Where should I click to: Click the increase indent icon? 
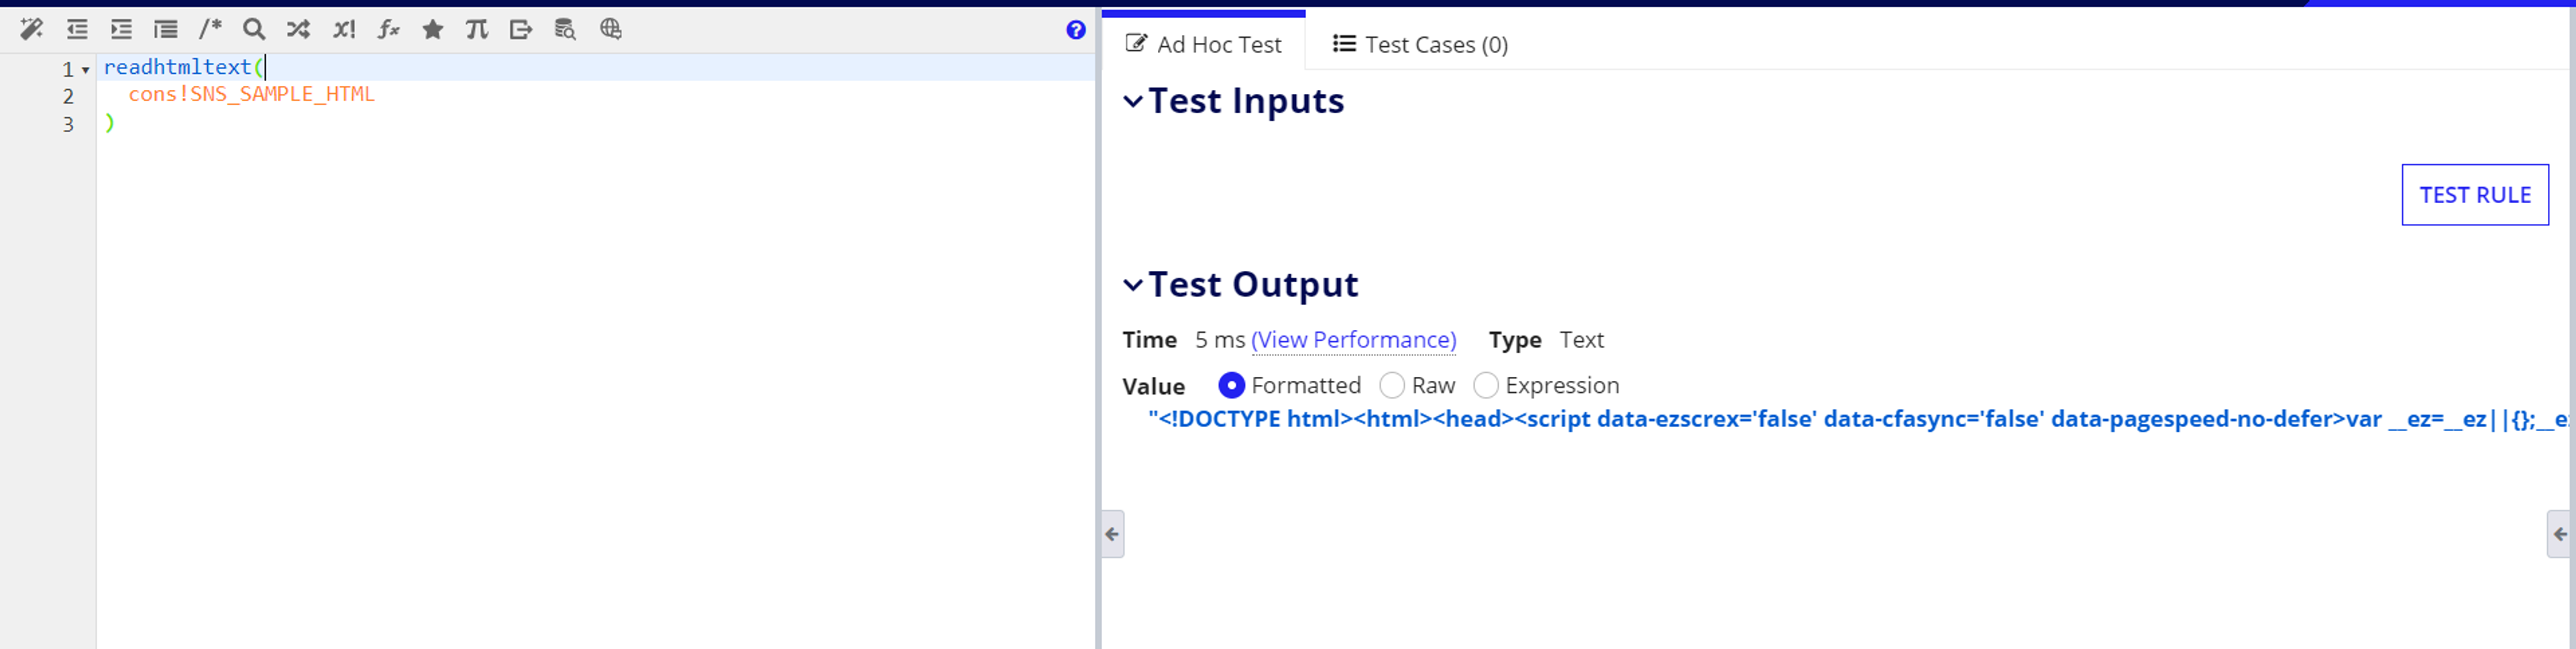click(121, 29)
